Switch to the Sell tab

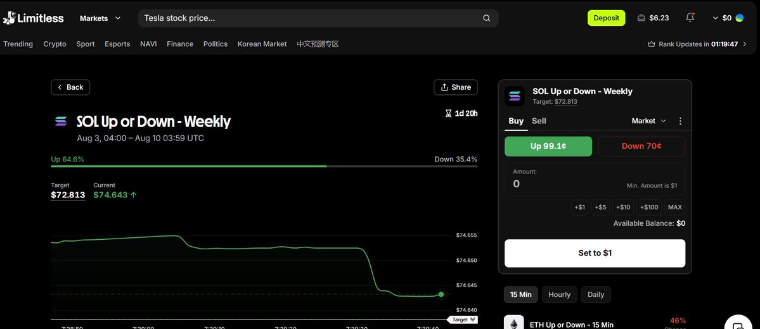pyautogui.click(x=539, y=121)
